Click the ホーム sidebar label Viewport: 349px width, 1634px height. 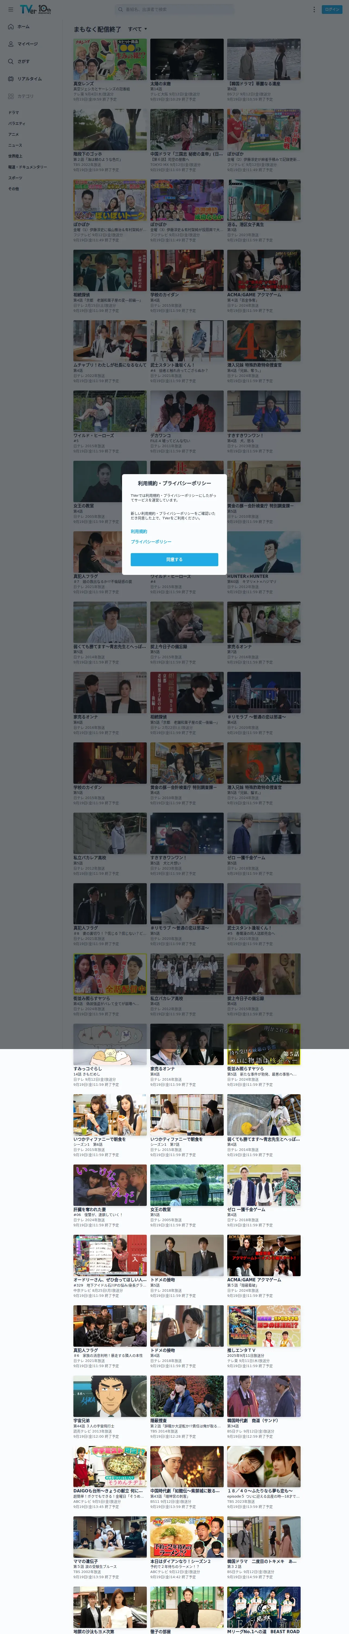(23, 27)
